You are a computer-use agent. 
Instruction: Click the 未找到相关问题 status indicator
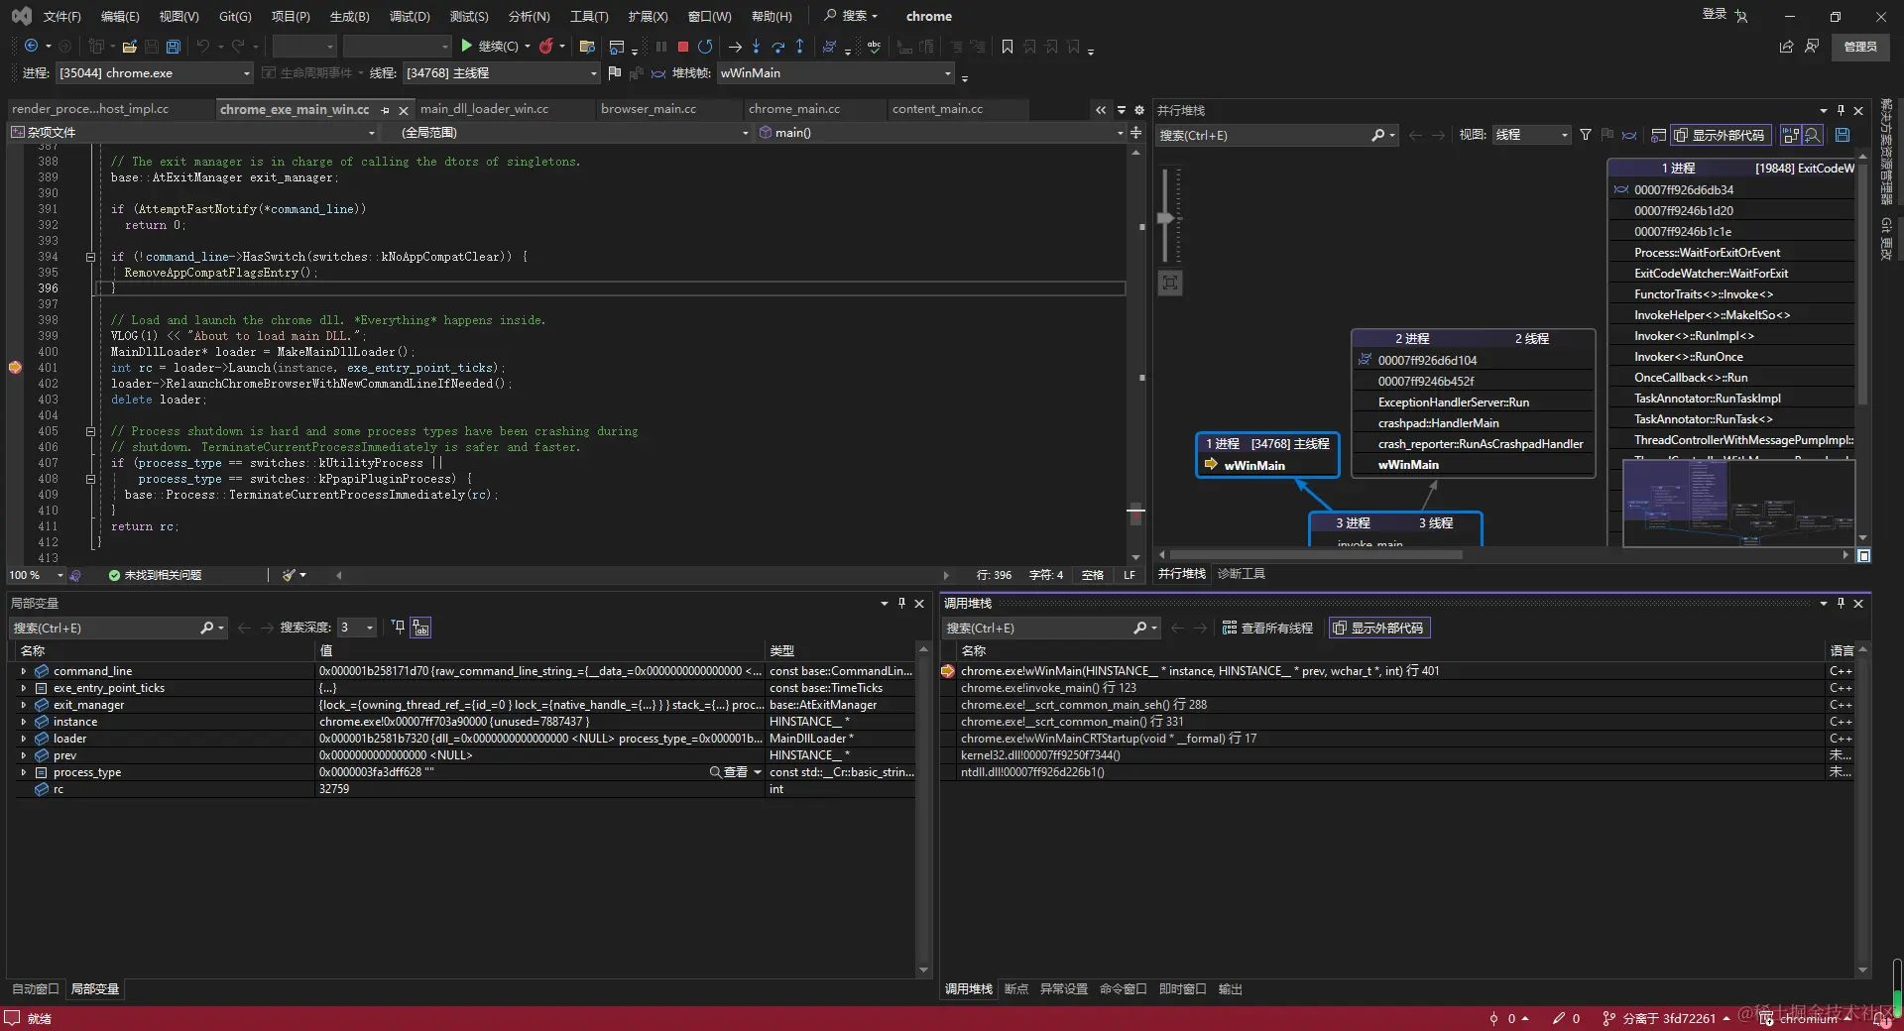[x=155, y=575]
